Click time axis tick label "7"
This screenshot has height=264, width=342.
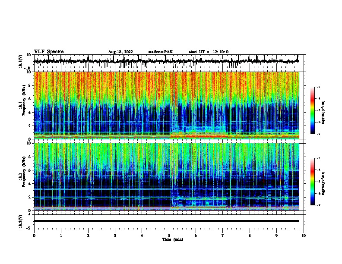point(223,235)
